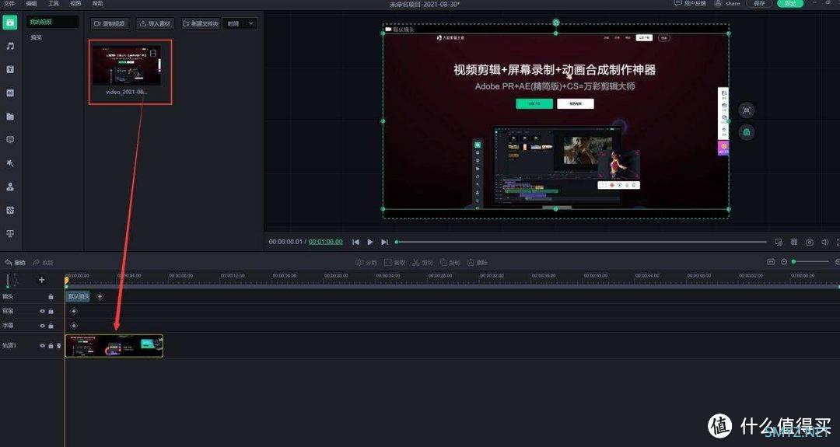Click the 录制视频 record video button
840x447 pixels.
point(110,23)
